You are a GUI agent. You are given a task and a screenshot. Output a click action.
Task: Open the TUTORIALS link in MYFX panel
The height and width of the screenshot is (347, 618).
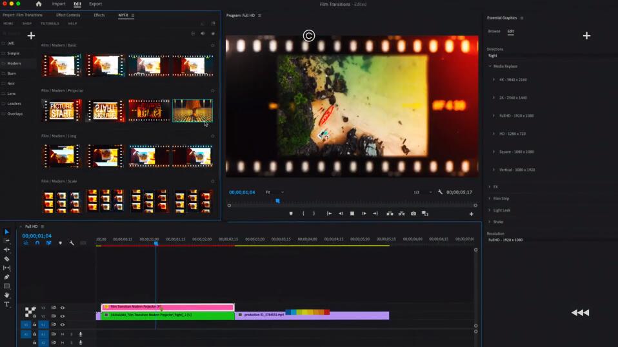(50, 23)
